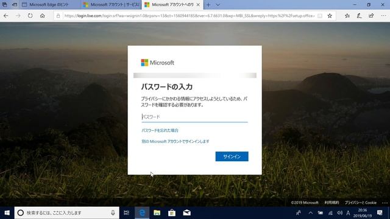Click 別の Microsoft アカウントでサインインします link

click(175, 141)
